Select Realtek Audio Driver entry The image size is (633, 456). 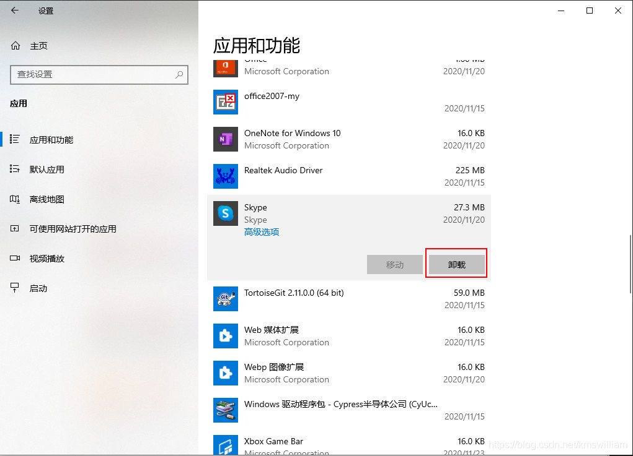283,170
